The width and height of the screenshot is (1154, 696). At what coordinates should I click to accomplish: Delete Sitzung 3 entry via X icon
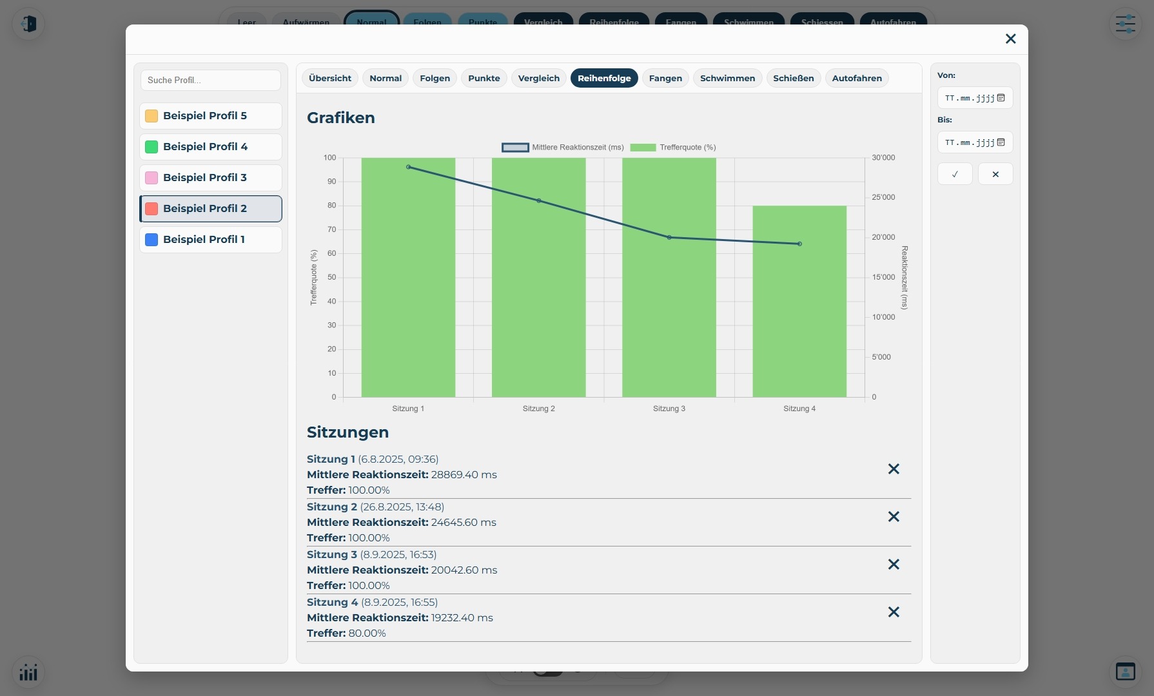pyautogui.click(x=894, y=565)
